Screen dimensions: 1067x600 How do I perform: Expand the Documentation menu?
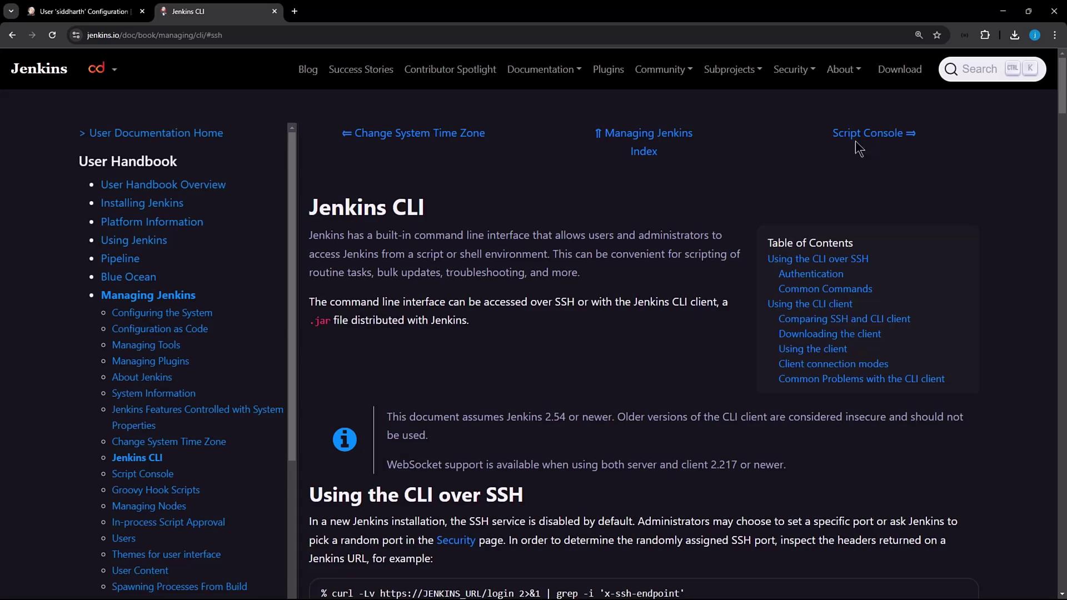pyautogui.click(x=544, y=69)
